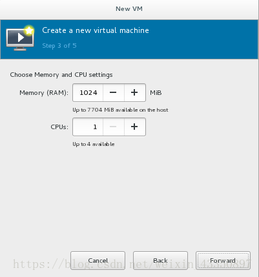Click the 'CPUs:' label

coord(59,127)
